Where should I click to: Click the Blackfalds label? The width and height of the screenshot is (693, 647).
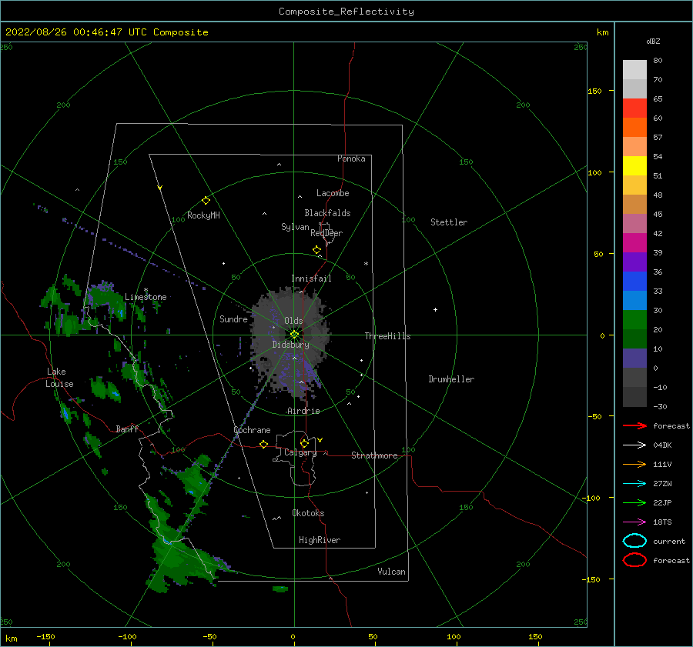(327, 213)
